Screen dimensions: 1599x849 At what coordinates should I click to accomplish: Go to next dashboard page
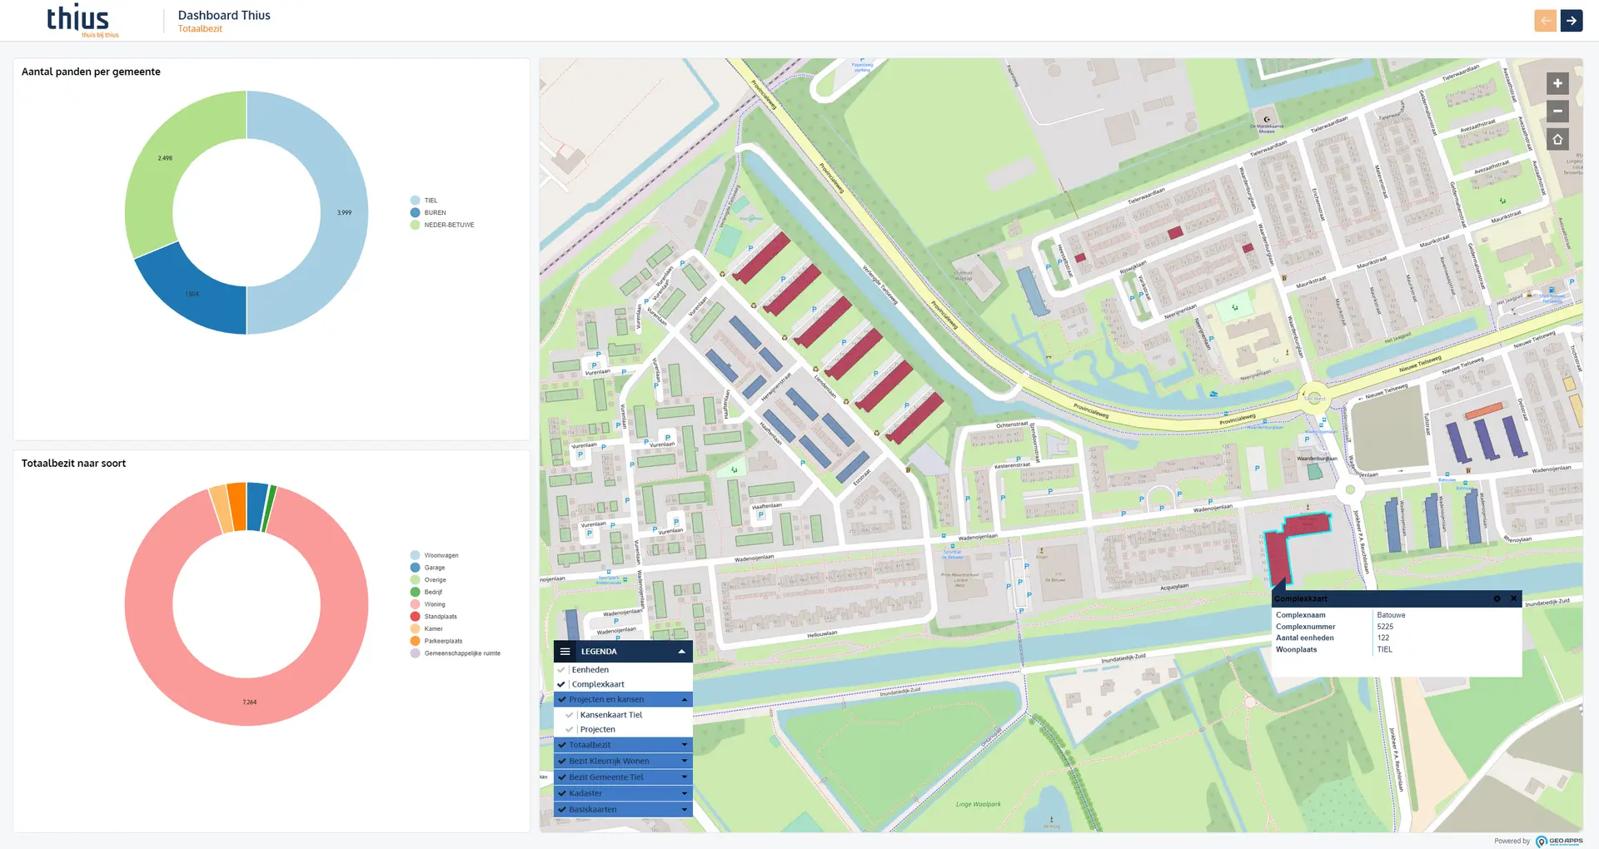pos(1572,21)
